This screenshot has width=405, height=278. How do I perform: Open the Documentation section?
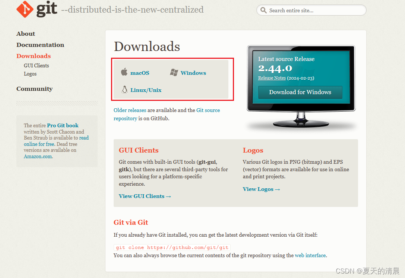coord(40,45)
